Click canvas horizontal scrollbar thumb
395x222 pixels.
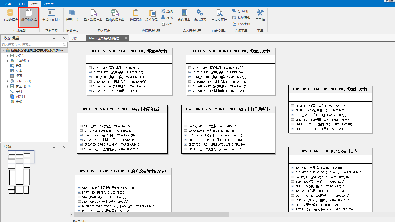(151, 214)
